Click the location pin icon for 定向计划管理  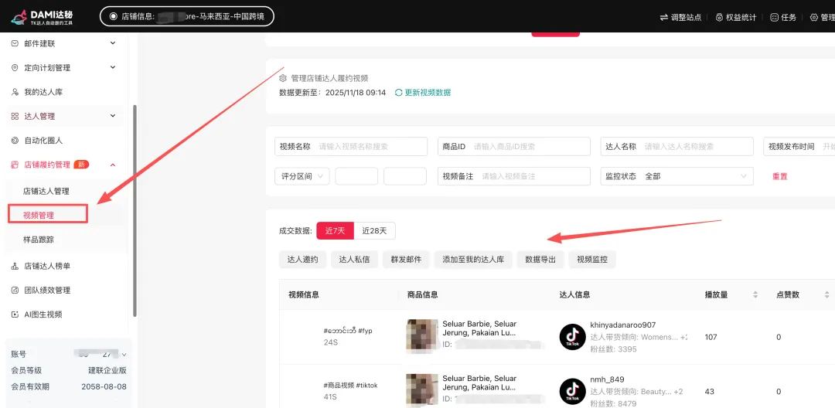click(x=15, y=67)
